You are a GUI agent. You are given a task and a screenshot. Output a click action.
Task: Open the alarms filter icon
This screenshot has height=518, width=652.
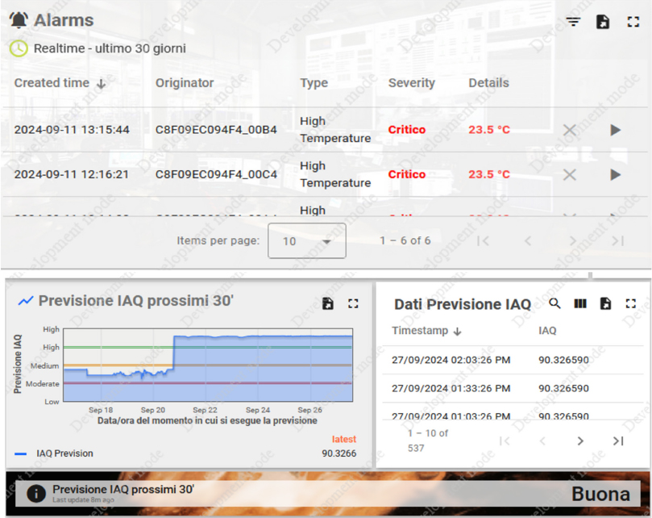point(573,22)
